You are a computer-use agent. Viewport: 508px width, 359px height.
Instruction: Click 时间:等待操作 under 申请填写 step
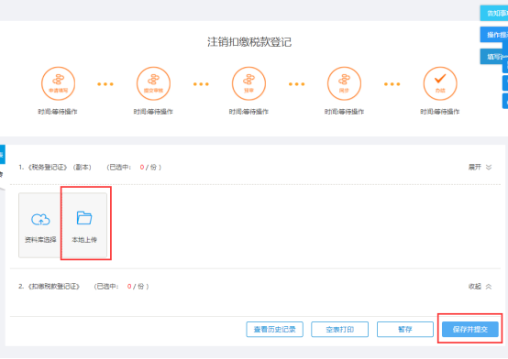click(58, 112)
